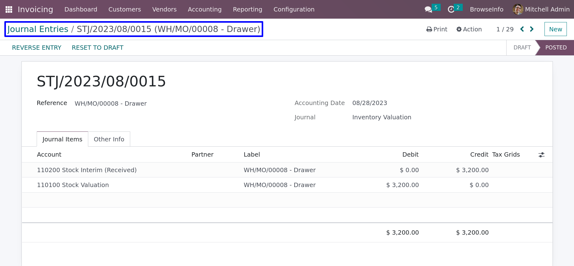Screen dimensions: 574x266
Task: Open the 110100 Stock Valuation line
Action: [x=287, y=185]
